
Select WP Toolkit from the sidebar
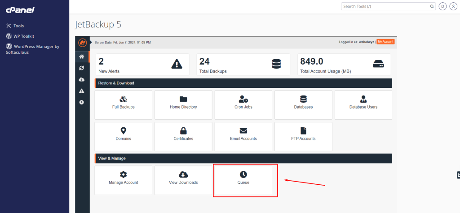click(24, 36)
